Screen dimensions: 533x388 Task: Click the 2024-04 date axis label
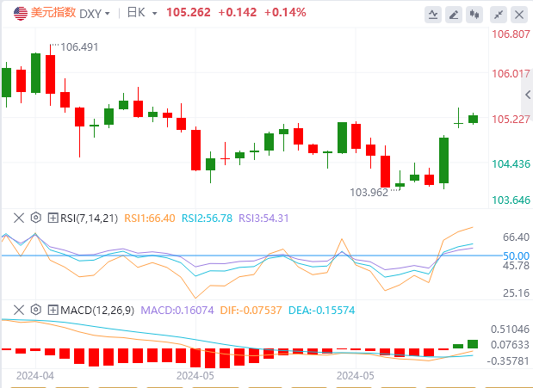(35, 376)
